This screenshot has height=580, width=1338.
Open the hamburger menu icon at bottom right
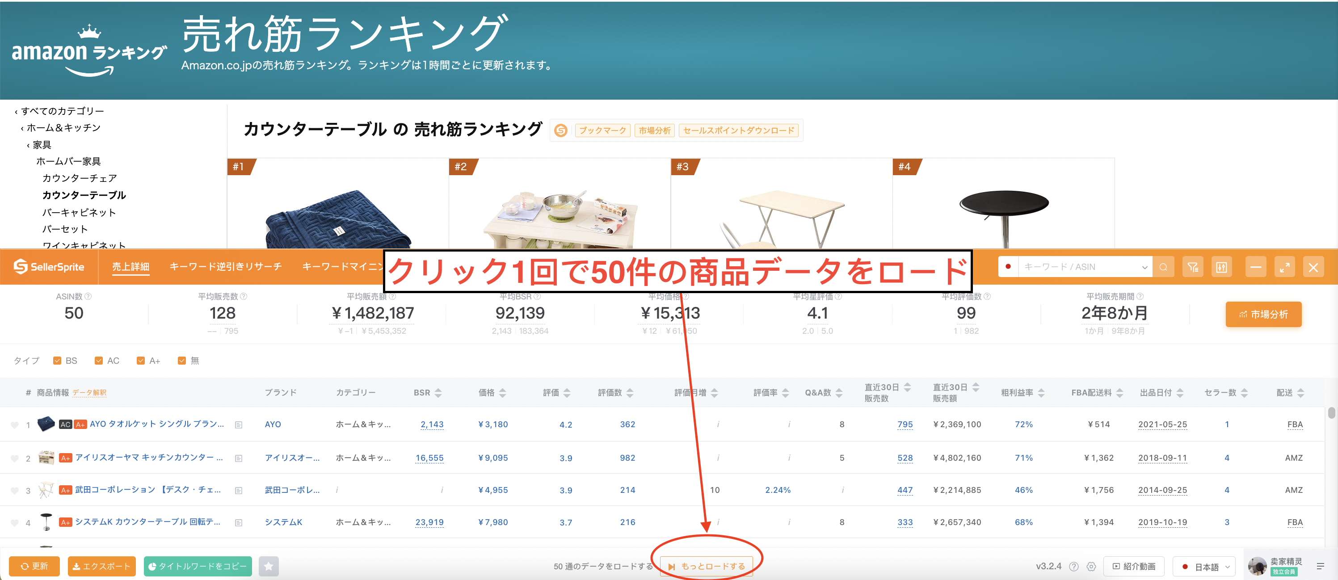tap(1320, 566)
